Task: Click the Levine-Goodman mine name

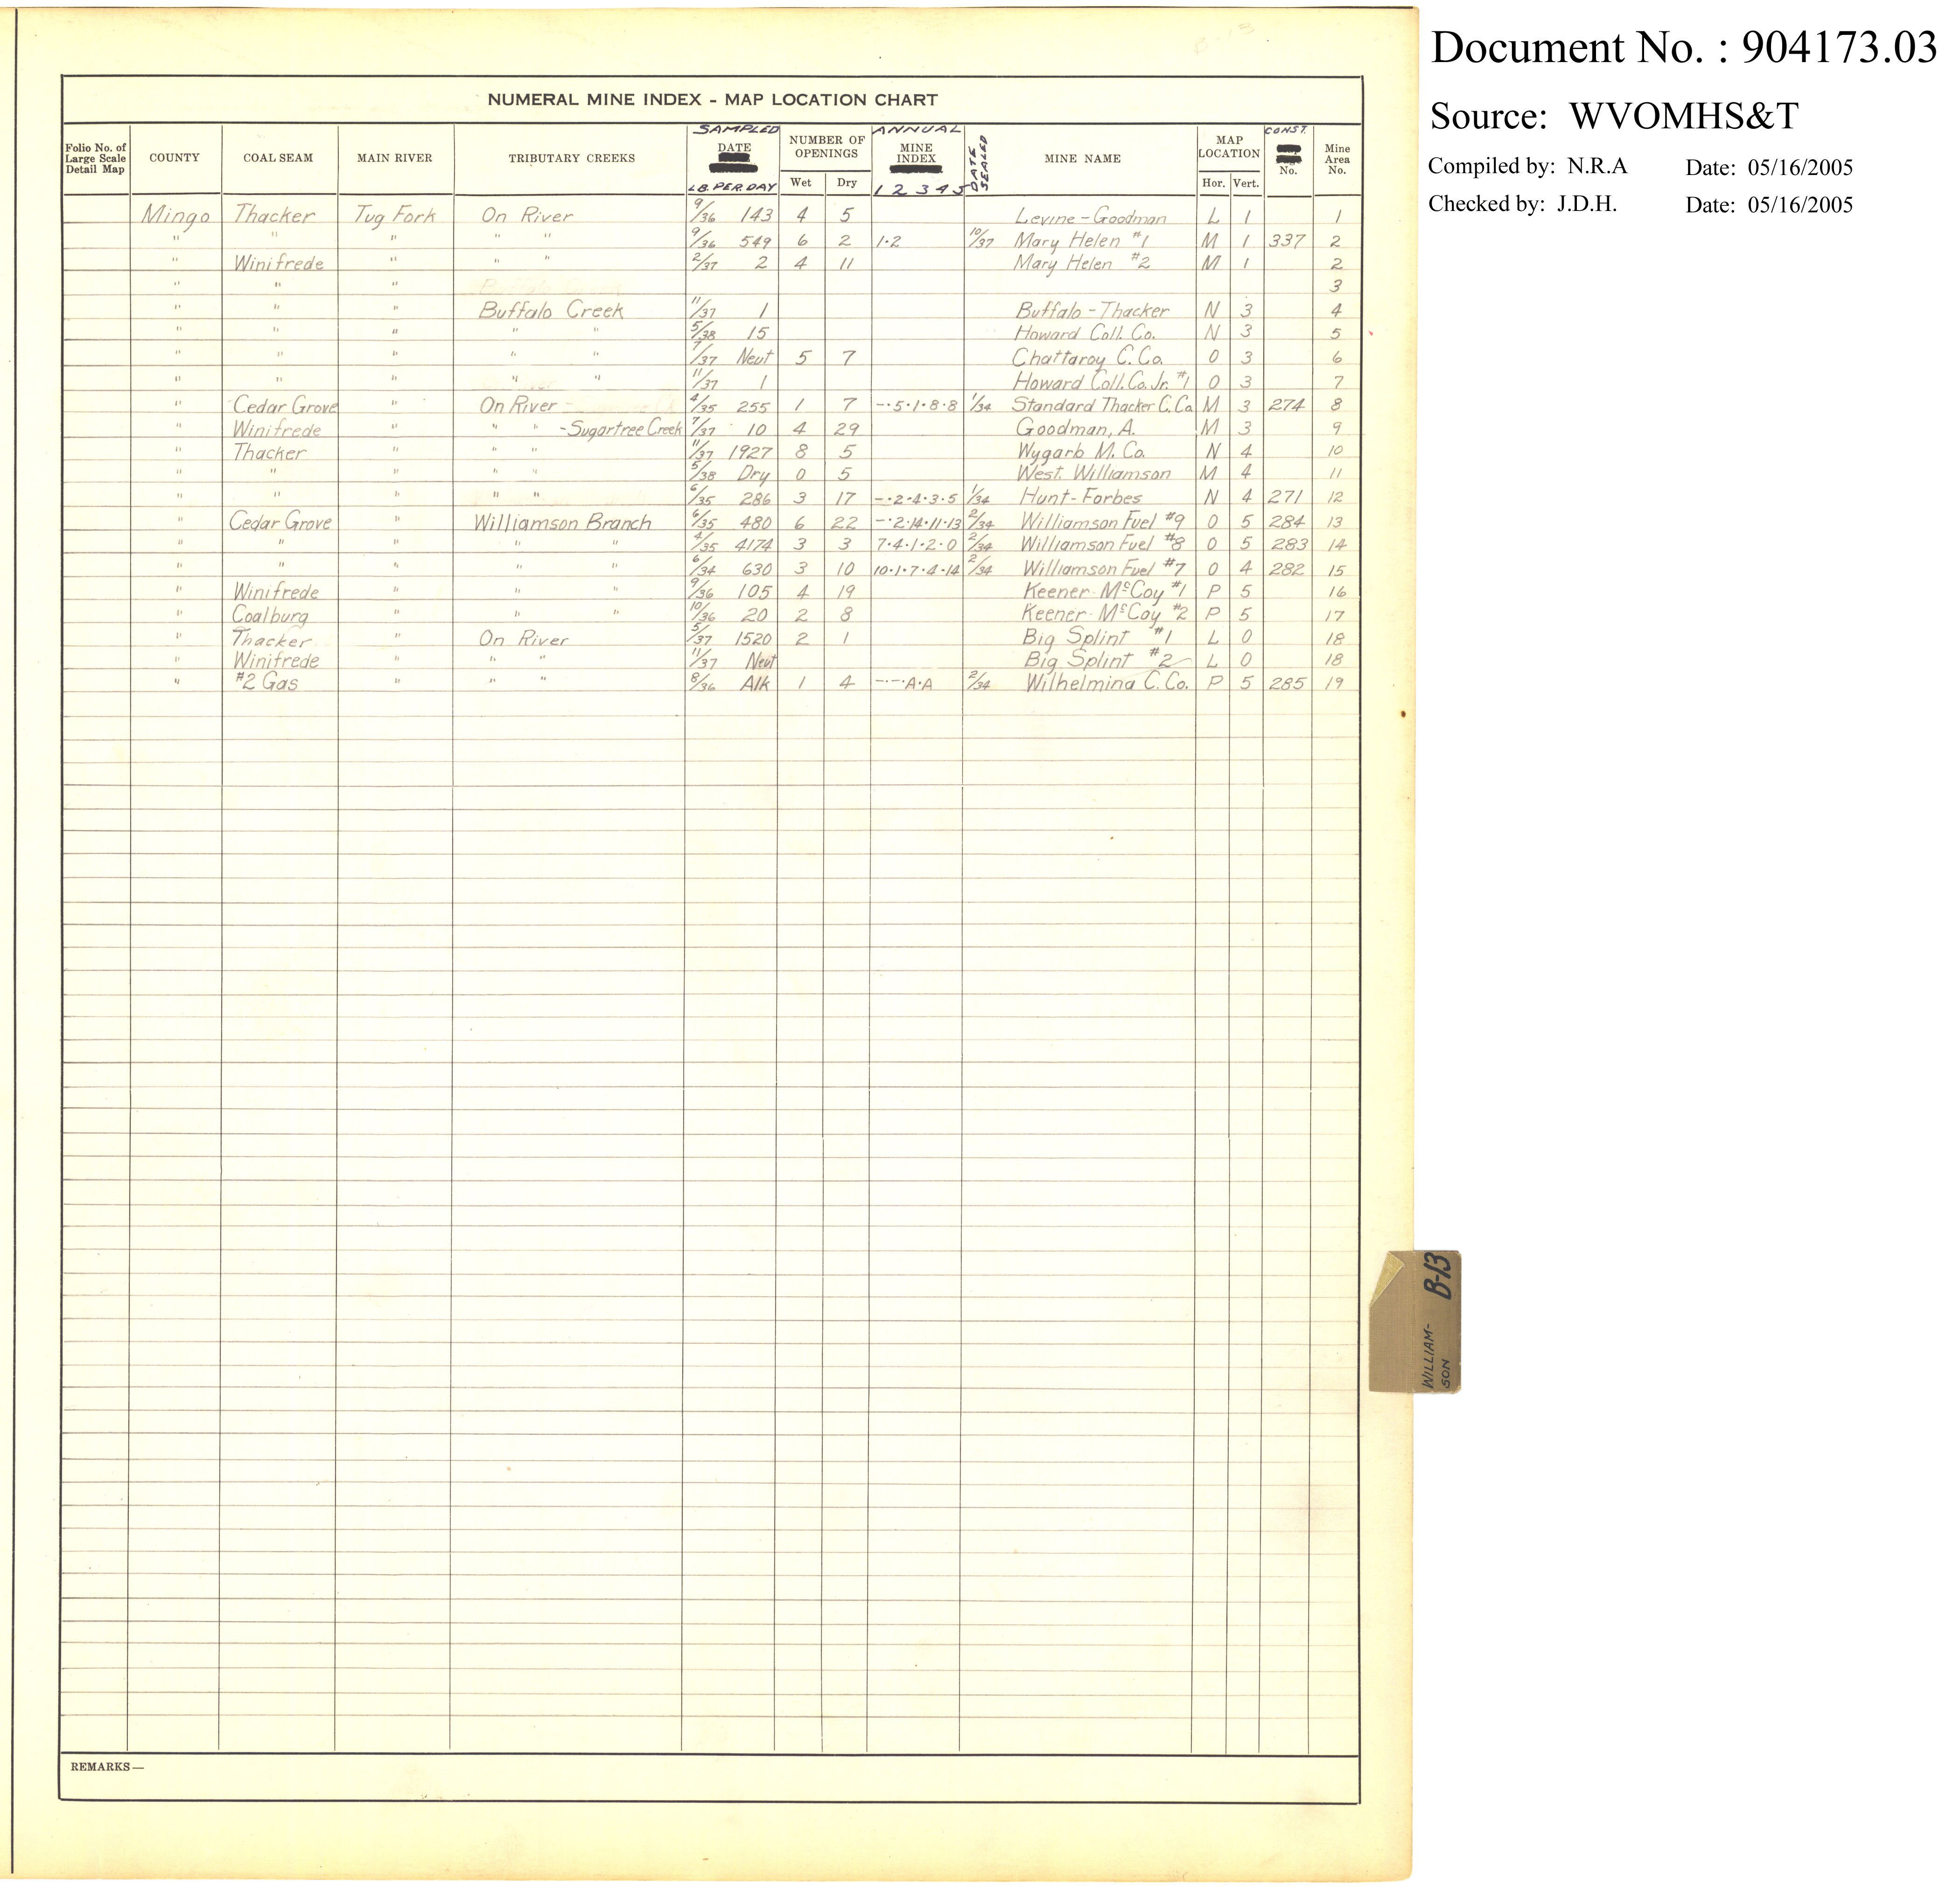Action: [x=1090, y=217]
